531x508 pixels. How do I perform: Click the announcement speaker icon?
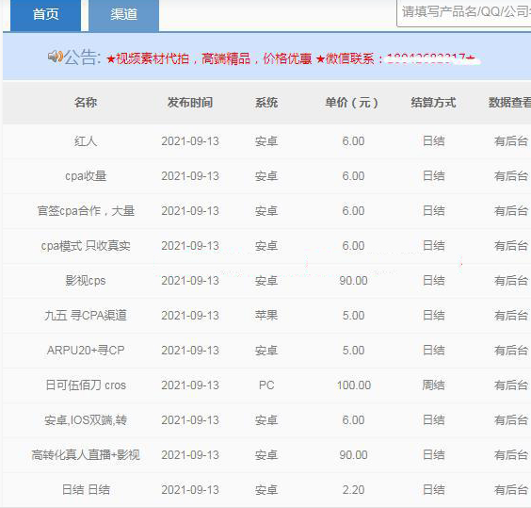coord(56,57)
